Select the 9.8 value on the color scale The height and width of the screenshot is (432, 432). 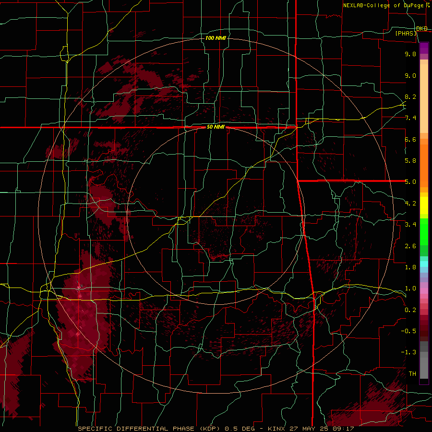[410, 54]
